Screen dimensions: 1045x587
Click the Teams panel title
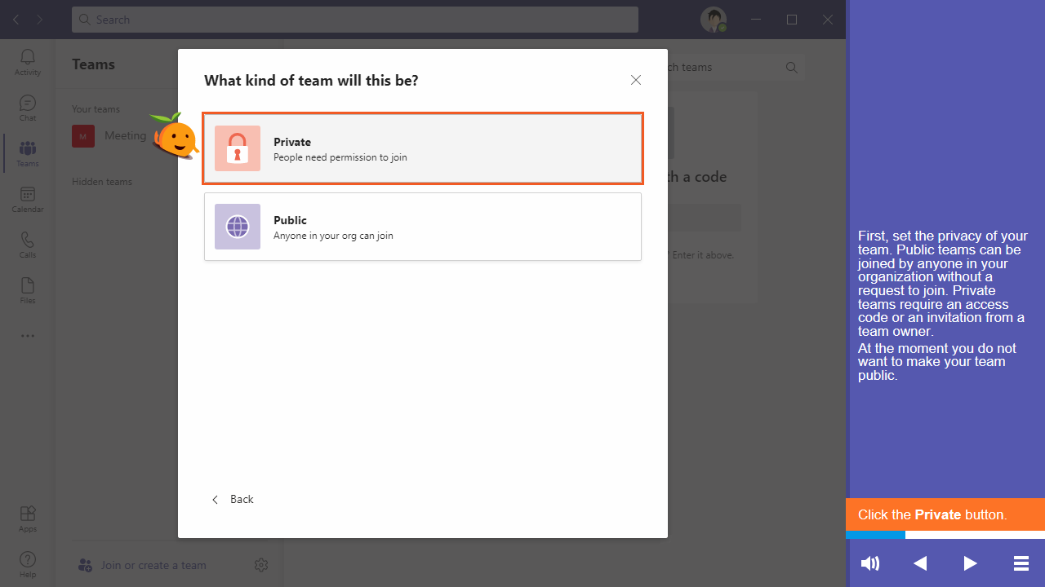click(93, 64)
